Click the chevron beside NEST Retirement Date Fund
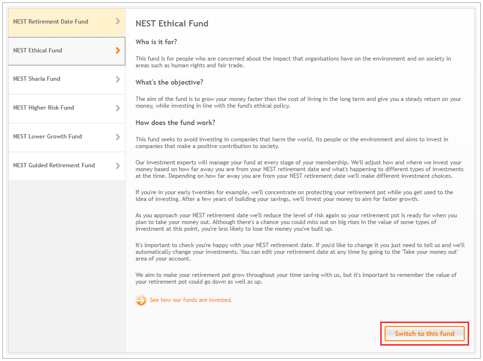Viewport: 483px width, 361px height. pyautogui.click(x=118, y=22)
